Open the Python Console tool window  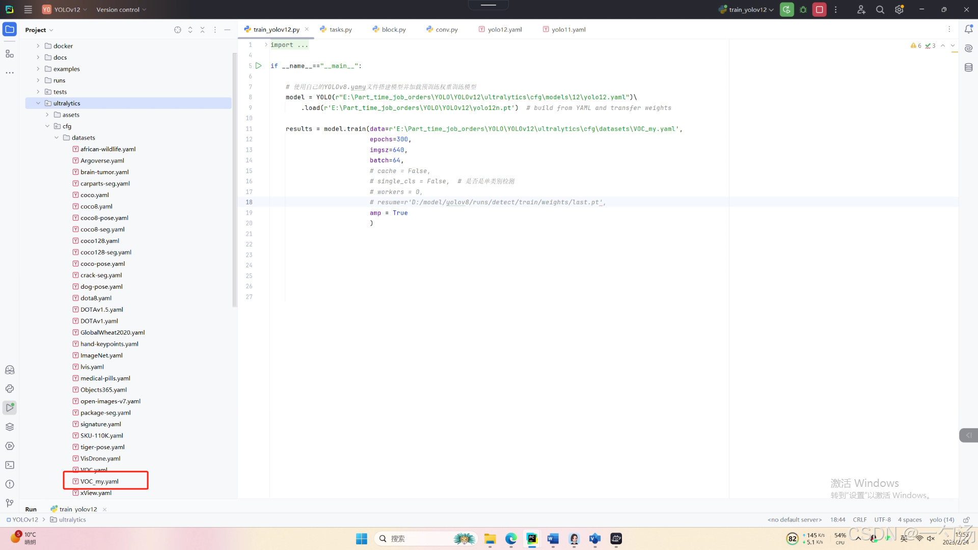(10, 389)
